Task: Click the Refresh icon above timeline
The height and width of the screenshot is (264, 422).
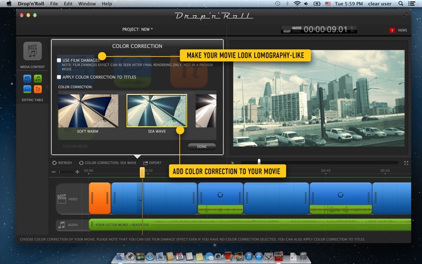Action: tap(54, 163)
